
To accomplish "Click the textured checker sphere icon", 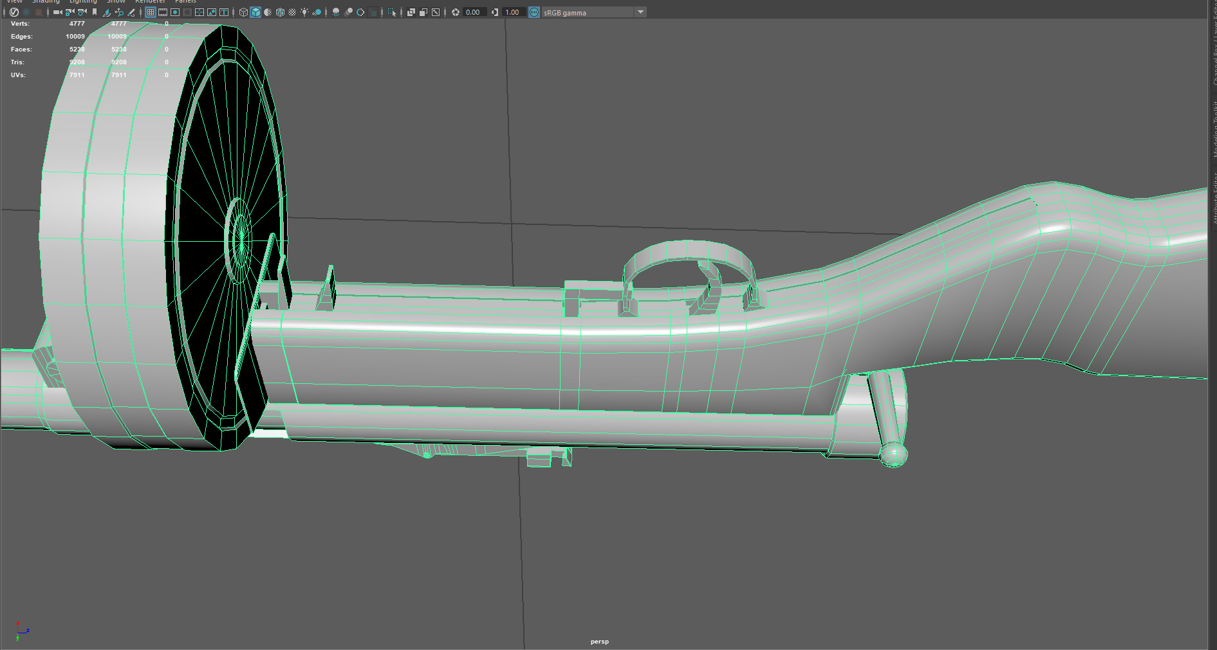I will pyautogui.click(x=292, y=12).
